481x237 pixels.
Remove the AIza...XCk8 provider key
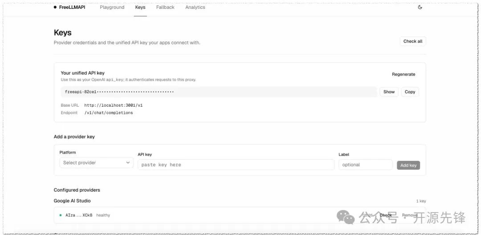[410, 215]
